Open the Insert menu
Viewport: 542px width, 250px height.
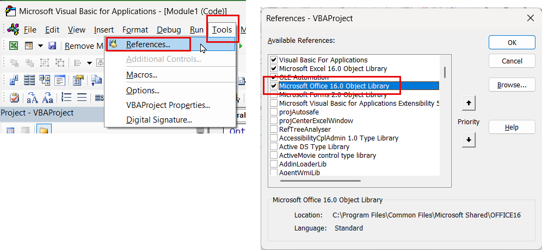pos(104,30)
